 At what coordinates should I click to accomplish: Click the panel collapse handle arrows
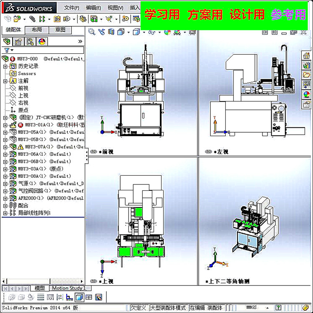[x=87, y=156]
